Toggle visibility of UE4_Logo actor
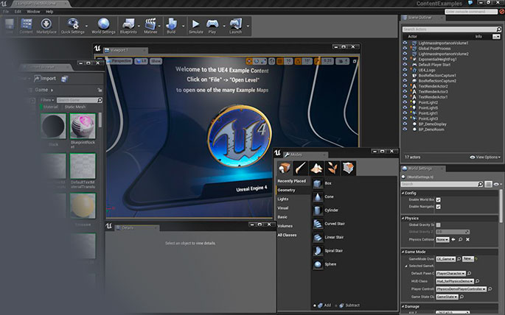The width and height of the screenshot is (505, 315). 405,70
